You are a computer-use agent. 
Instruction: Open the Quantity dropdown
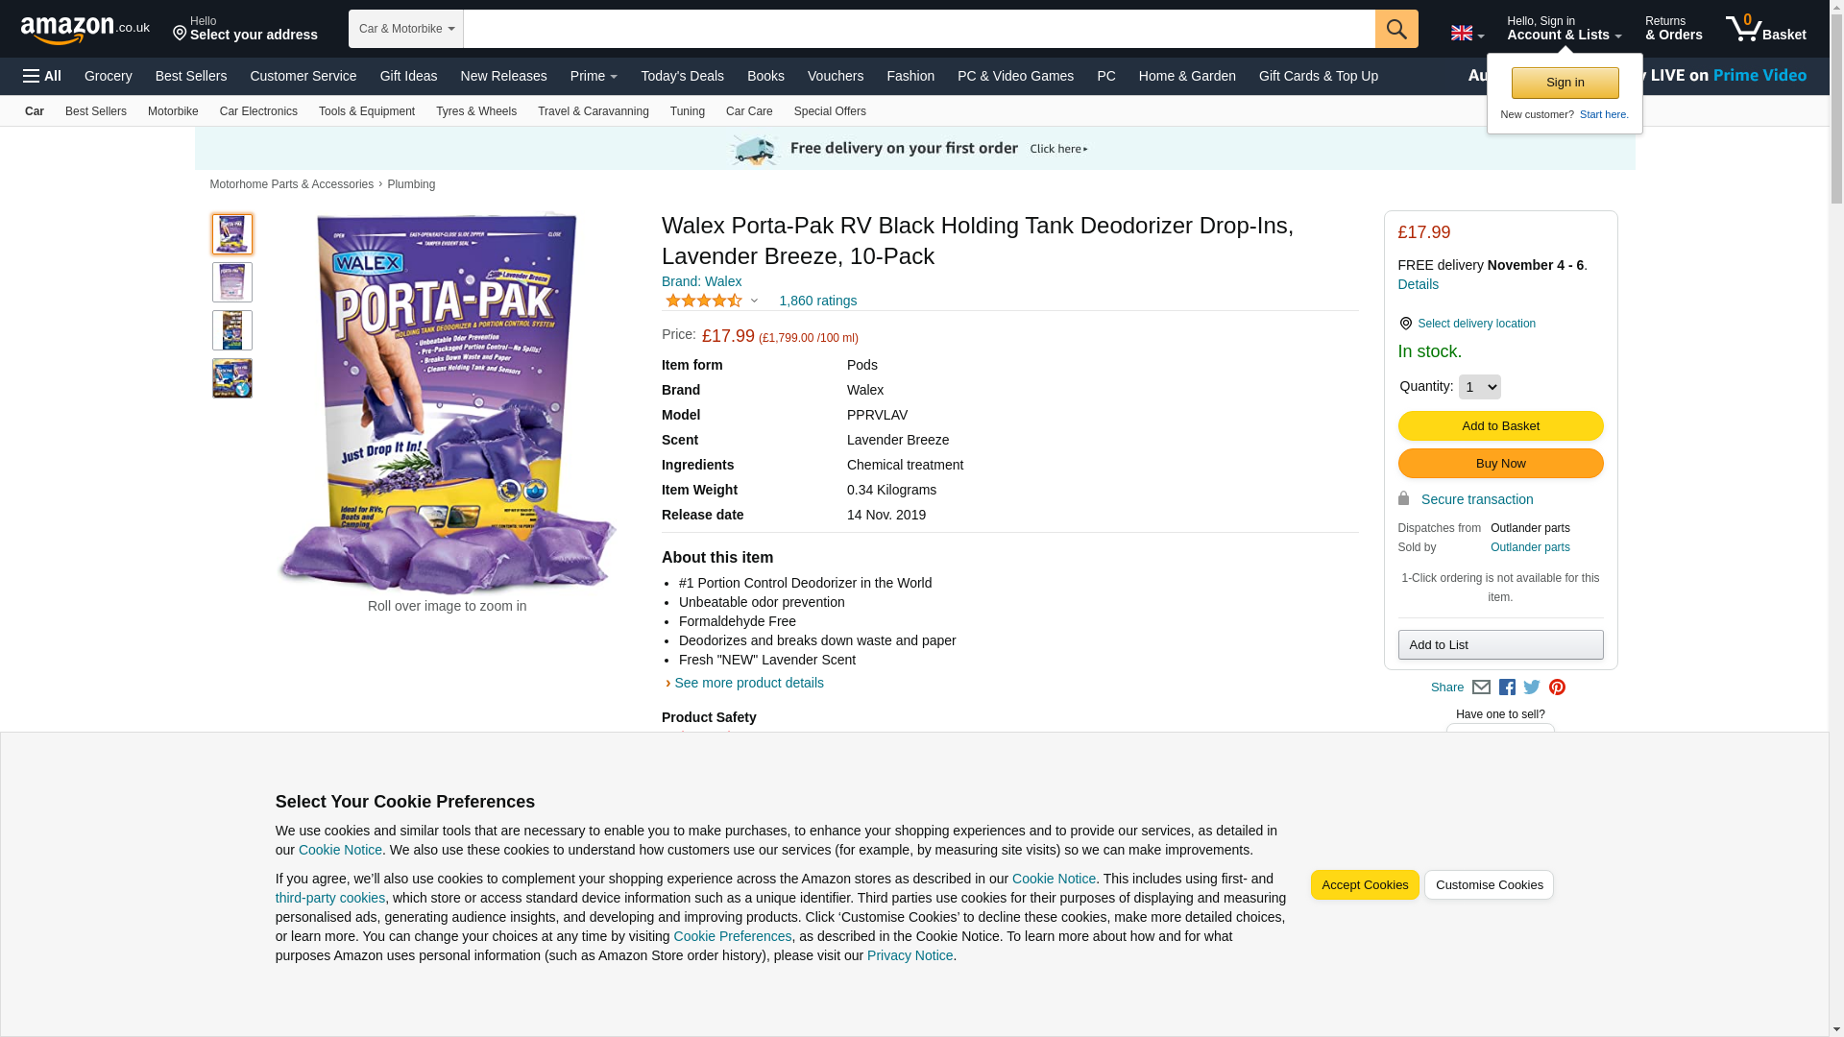(x=1479, y=387)
